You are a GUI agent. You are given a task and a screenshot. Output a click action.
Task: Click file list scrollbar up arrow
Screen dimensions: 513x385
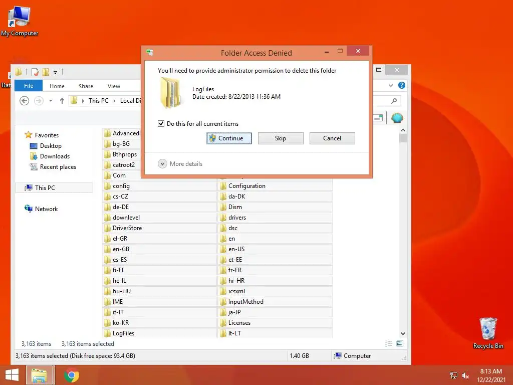click(x=403, y=130)
